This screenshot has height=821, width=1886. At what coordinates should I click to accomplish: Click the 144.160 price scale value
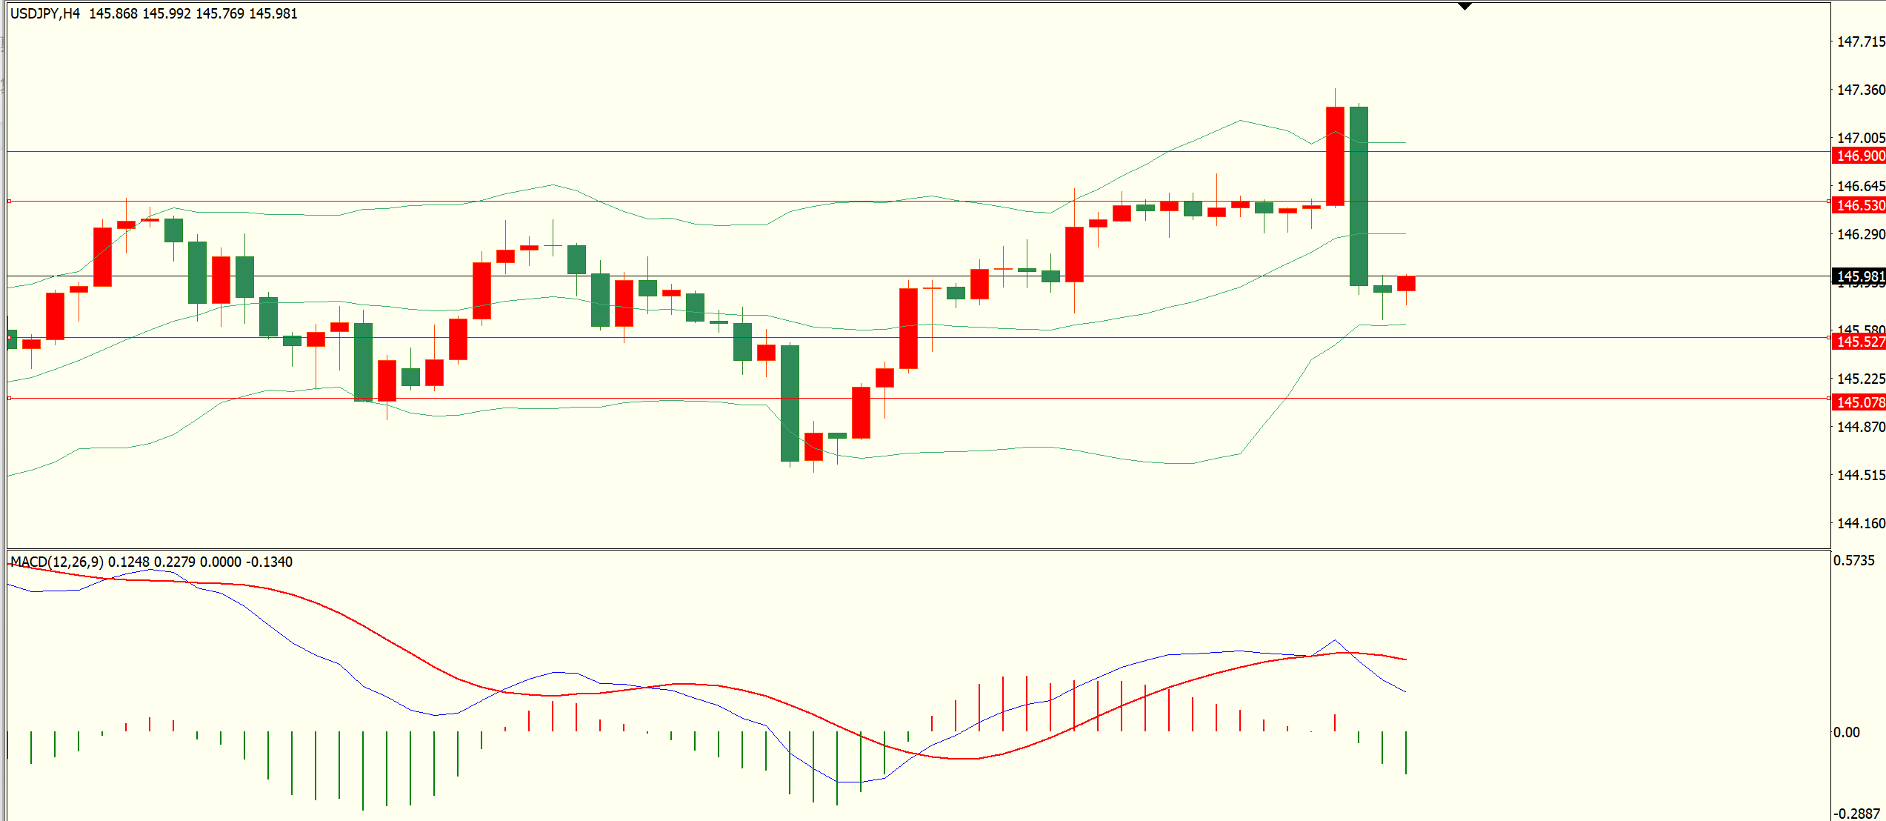[x=1861, y=523]
